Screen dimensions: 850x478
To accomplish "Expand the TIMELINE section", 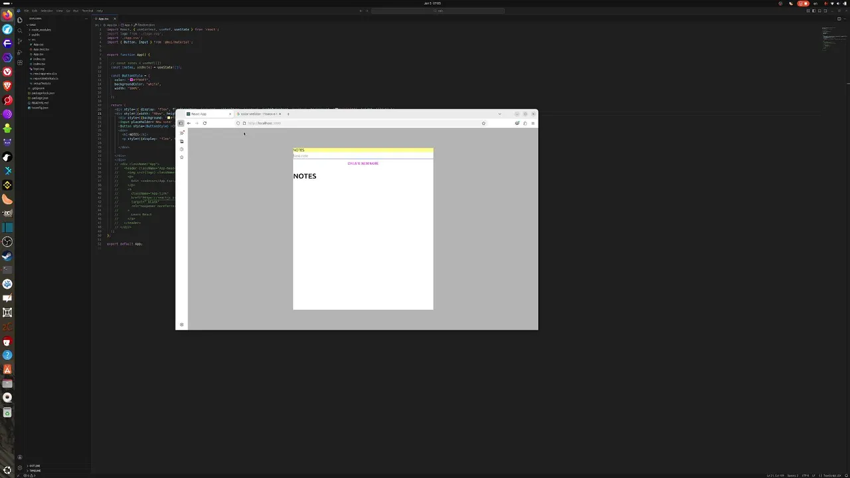I will click(34, 471).
